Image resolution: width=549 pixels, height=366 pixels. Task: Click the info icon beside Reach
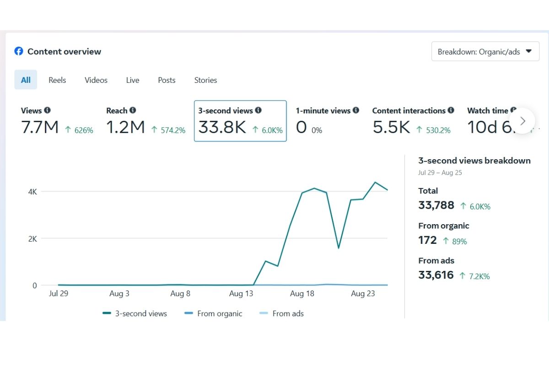(133, 110)
